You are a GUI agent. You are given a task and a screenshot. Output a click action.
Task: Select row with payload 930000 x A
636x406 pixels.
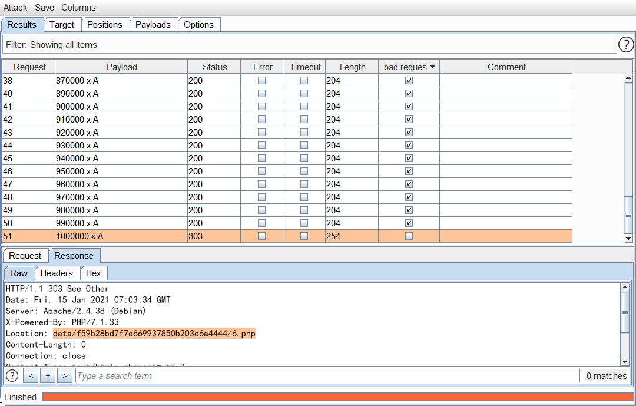[x=287, y=146]
